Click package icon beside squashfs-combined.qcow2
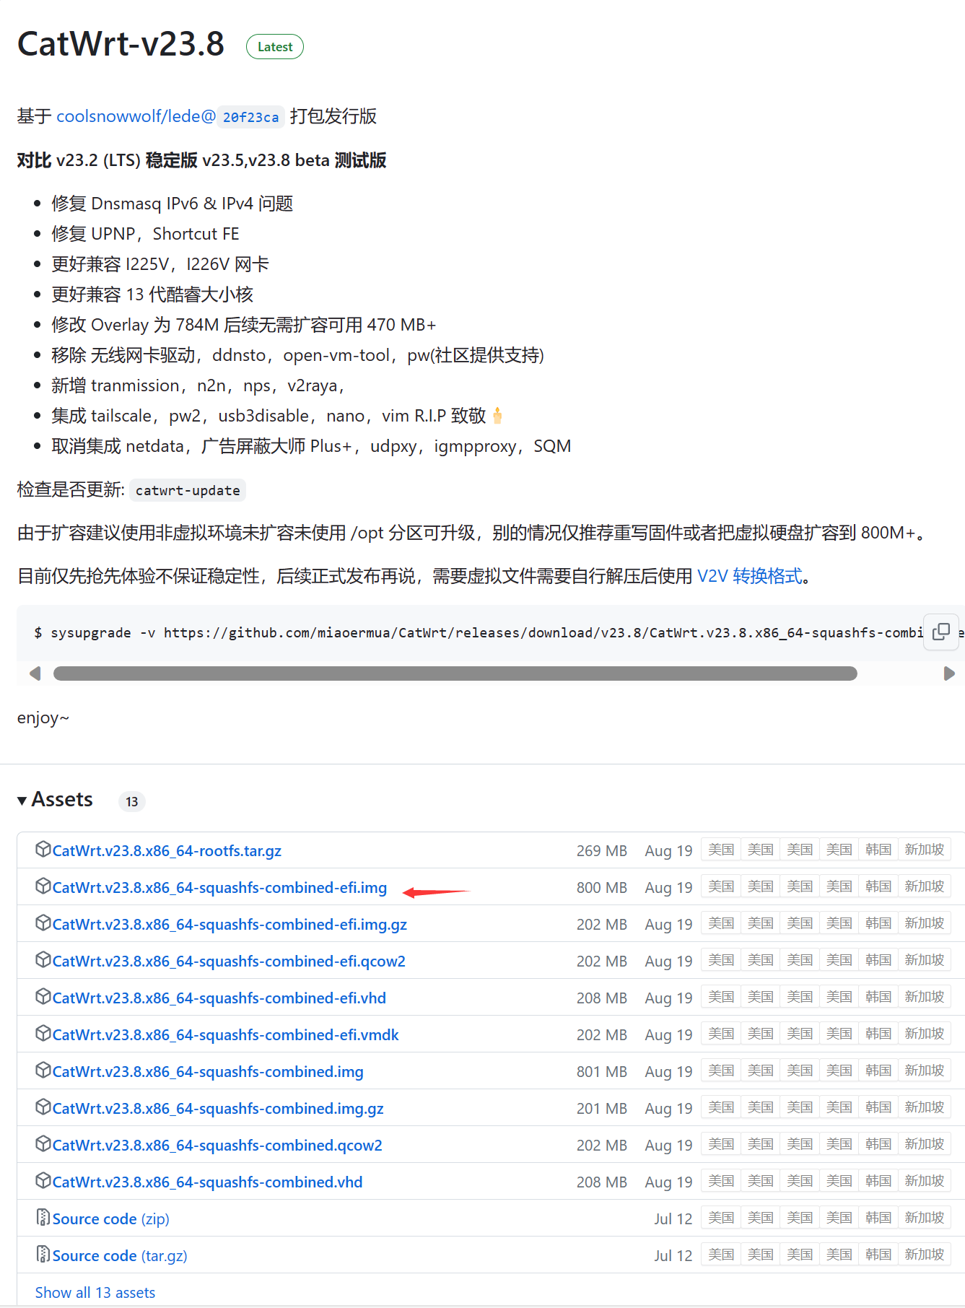Image resolution: width=965 pixels, height=1308 pixels. [43, 1144]
